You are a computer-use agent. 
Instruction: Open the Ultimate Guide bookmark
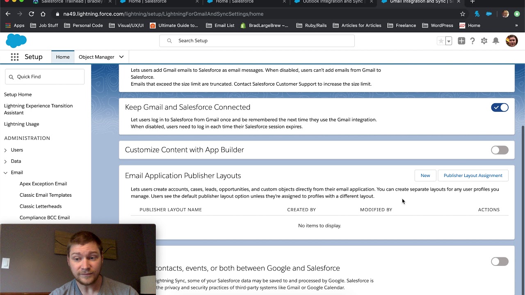pyautogui.click(x=174, y=25)
